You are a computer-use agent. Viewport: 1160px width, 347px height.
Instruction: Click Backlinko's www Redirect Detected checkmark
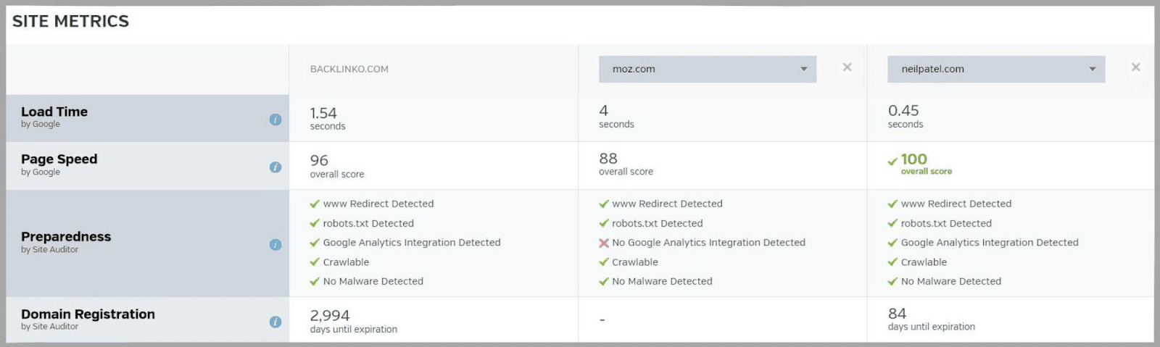click(x=315, y=204)
